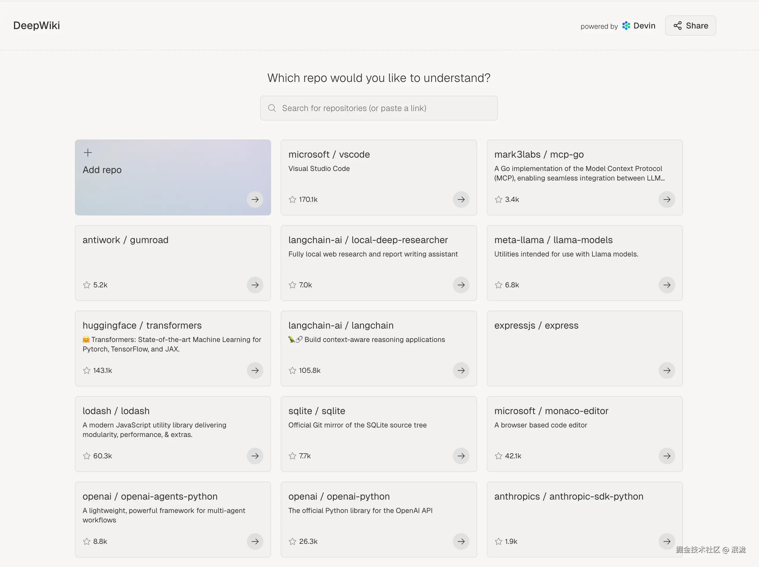Open arrow for antiwork / gumroad

click(x=255, y=285)
